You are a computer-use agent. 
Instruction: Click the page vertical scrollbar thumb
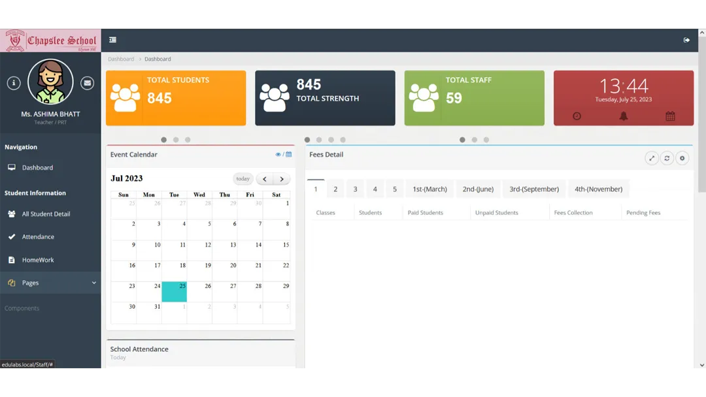click(x=702, y=115)
